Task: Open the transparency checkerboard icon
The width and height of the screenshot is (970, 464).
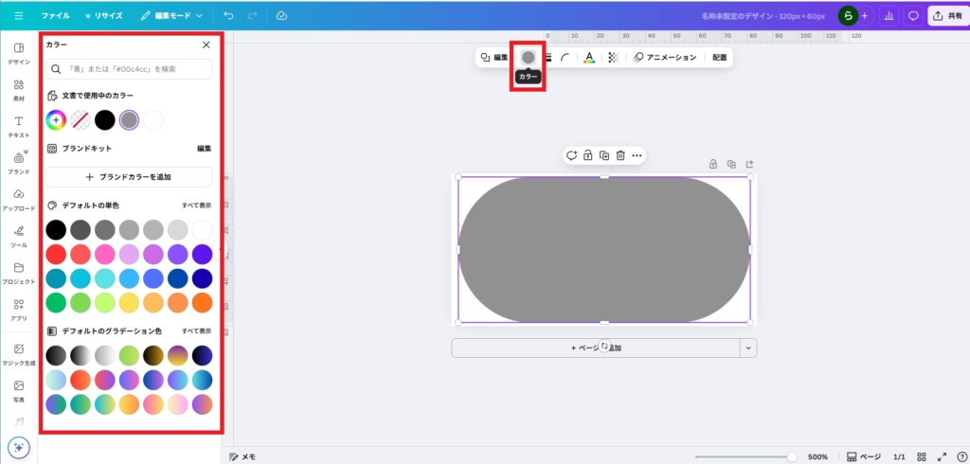Action: pyautogui.click(x=613, y=58)
